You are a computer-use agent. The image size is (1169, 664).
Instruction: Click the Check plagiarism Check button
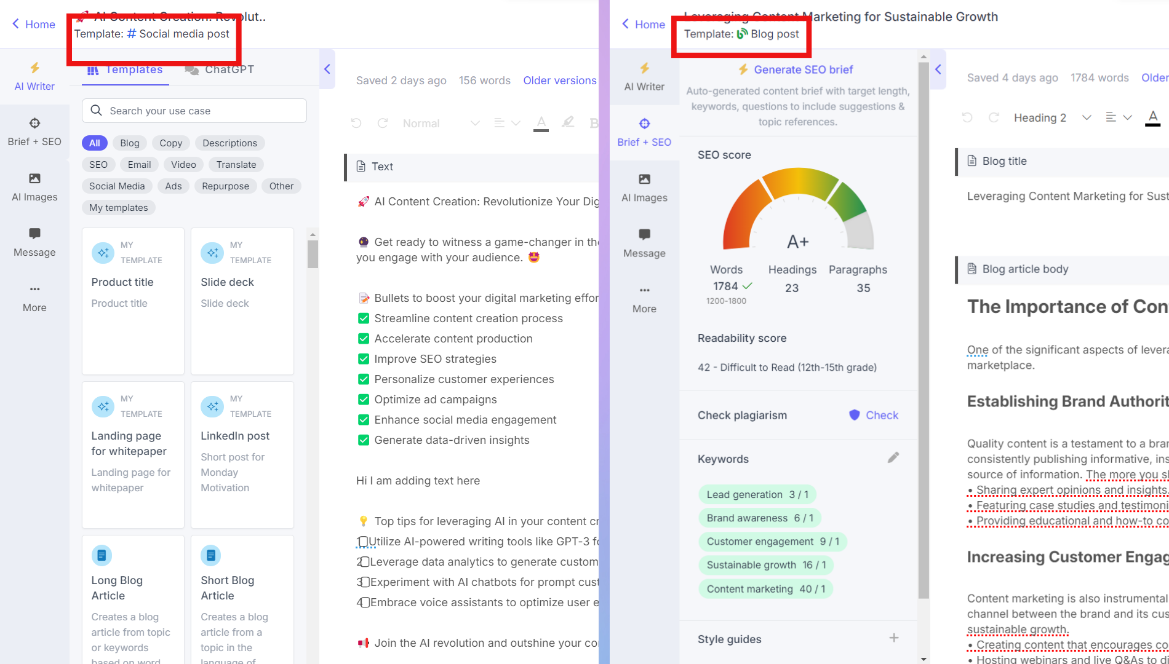point(873,415)
